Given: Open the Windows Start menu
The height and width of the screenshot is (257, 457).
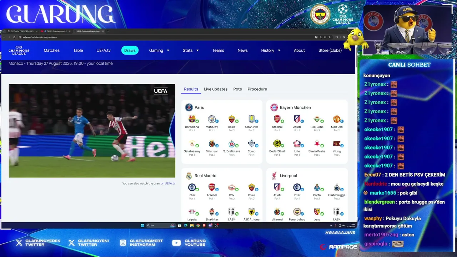Looking at the screenshot, I should click(x=142, y=226).
